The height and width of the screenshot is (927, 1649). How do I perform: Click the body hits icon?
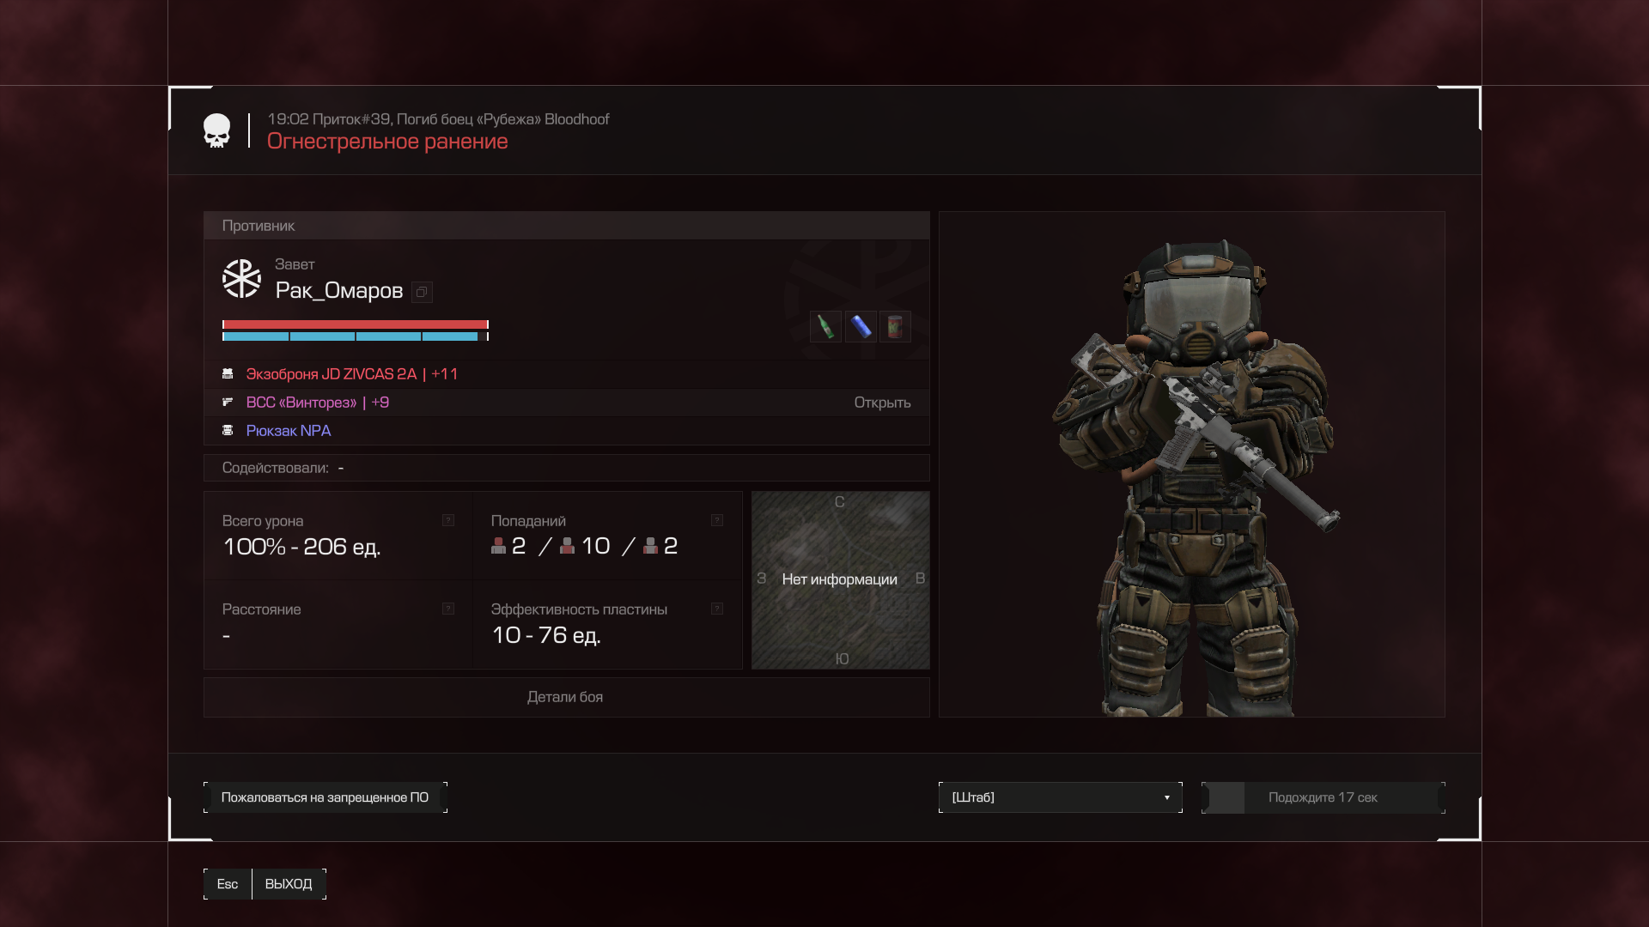[x=568, y=546]
